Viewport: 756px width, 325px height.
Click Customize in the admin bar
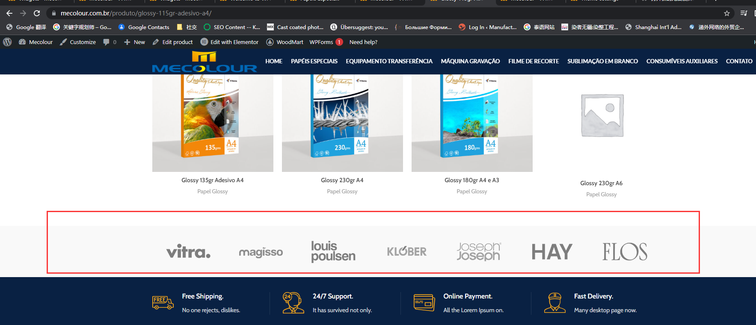point(78,42)
